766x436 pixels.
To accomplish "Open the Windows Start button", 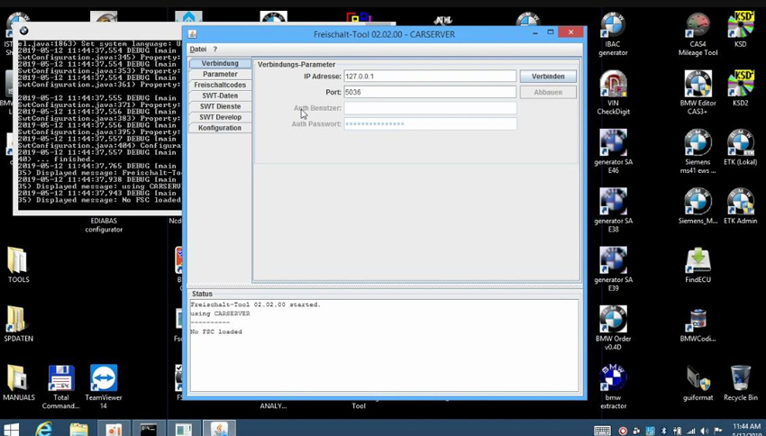I will (11, 429).
